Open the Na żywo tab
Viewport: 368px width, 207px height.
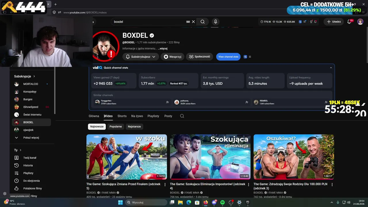click(137, 116)
